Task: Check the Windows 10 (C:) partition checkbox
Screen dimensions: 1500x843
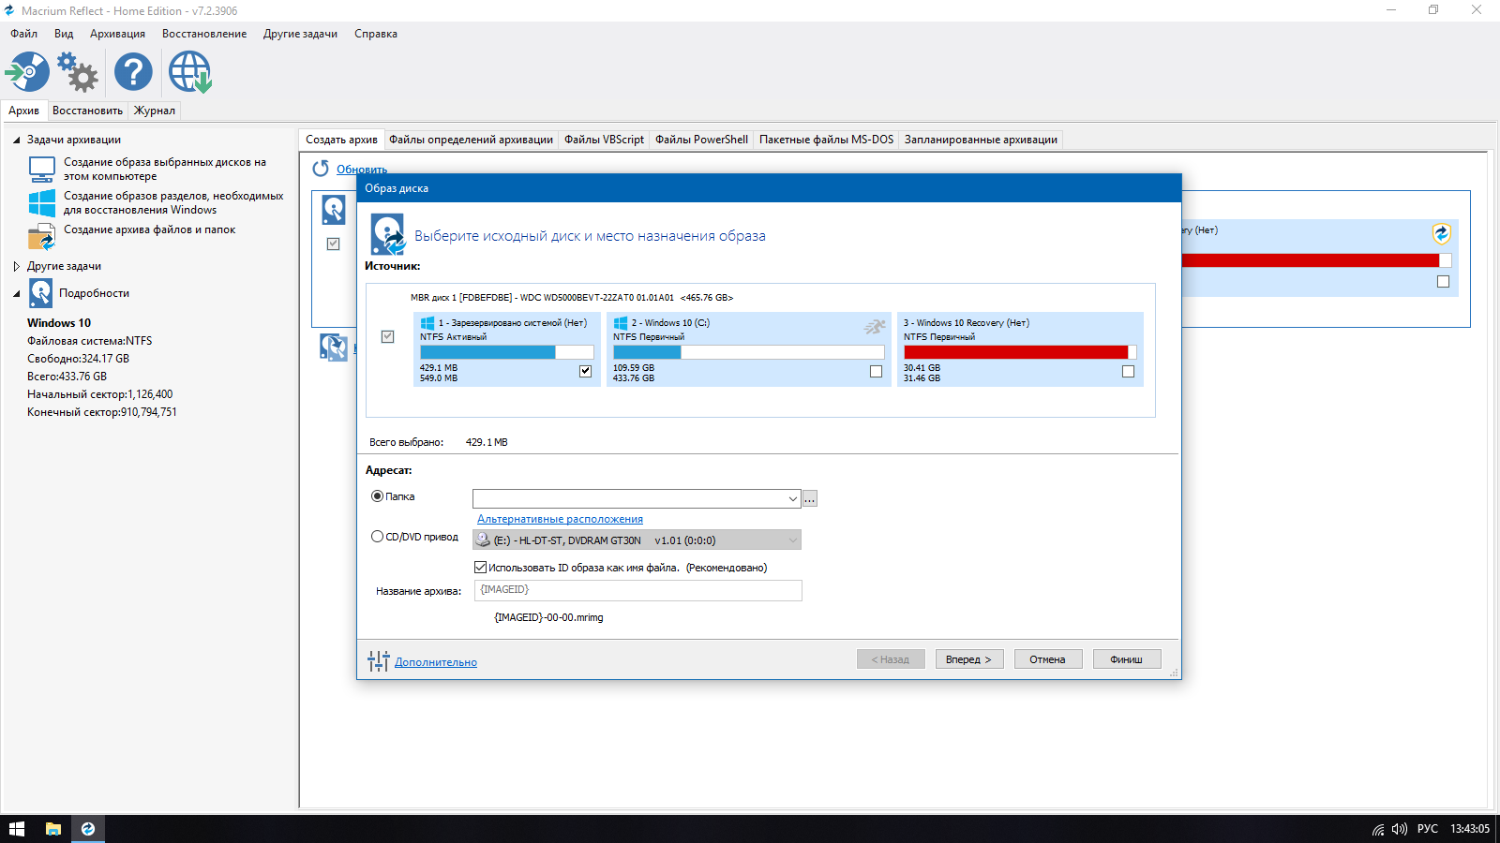Action: (876, 371)
